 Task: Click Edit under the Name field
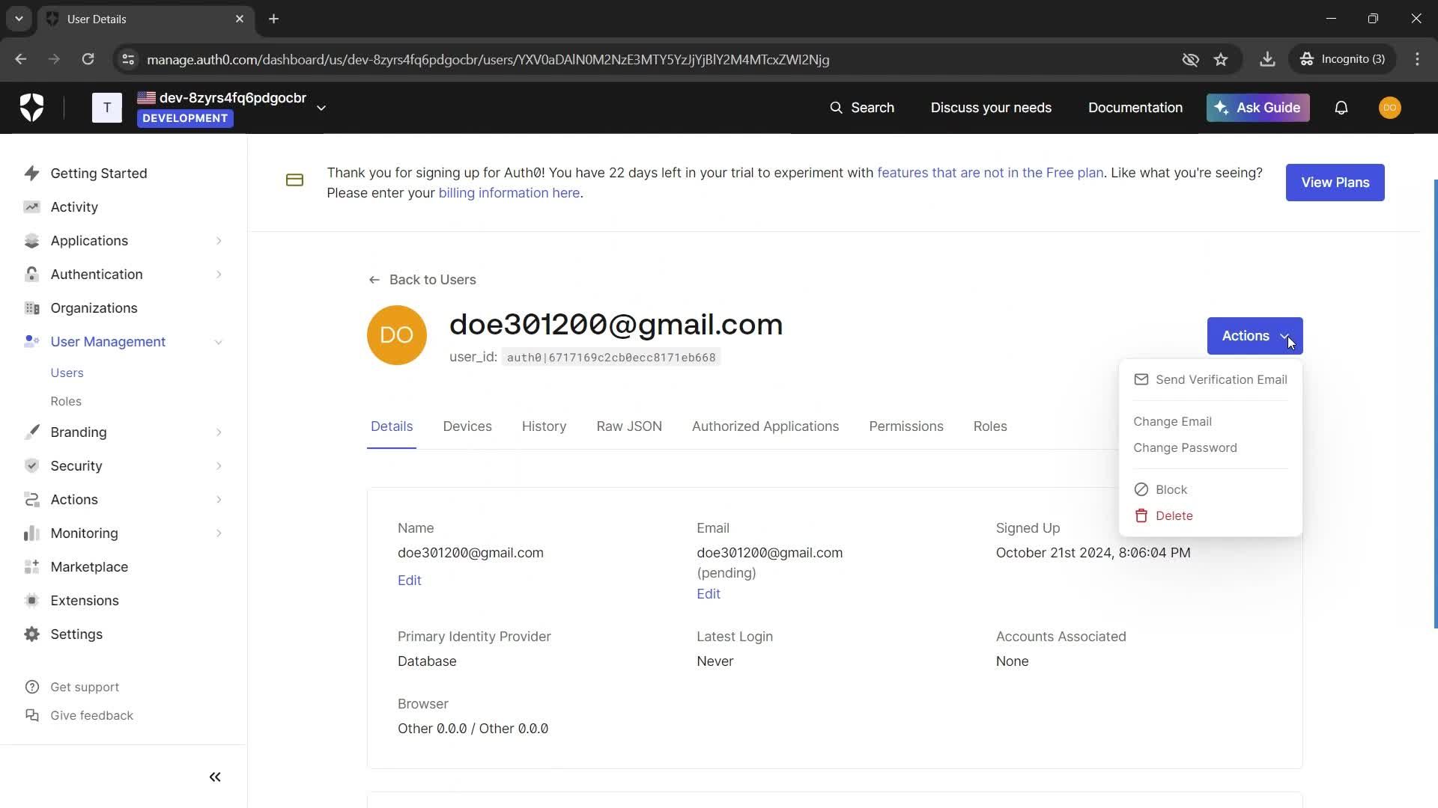click(409, 581)
